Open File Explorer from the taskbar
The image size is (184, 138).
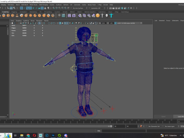pos(22,135)
